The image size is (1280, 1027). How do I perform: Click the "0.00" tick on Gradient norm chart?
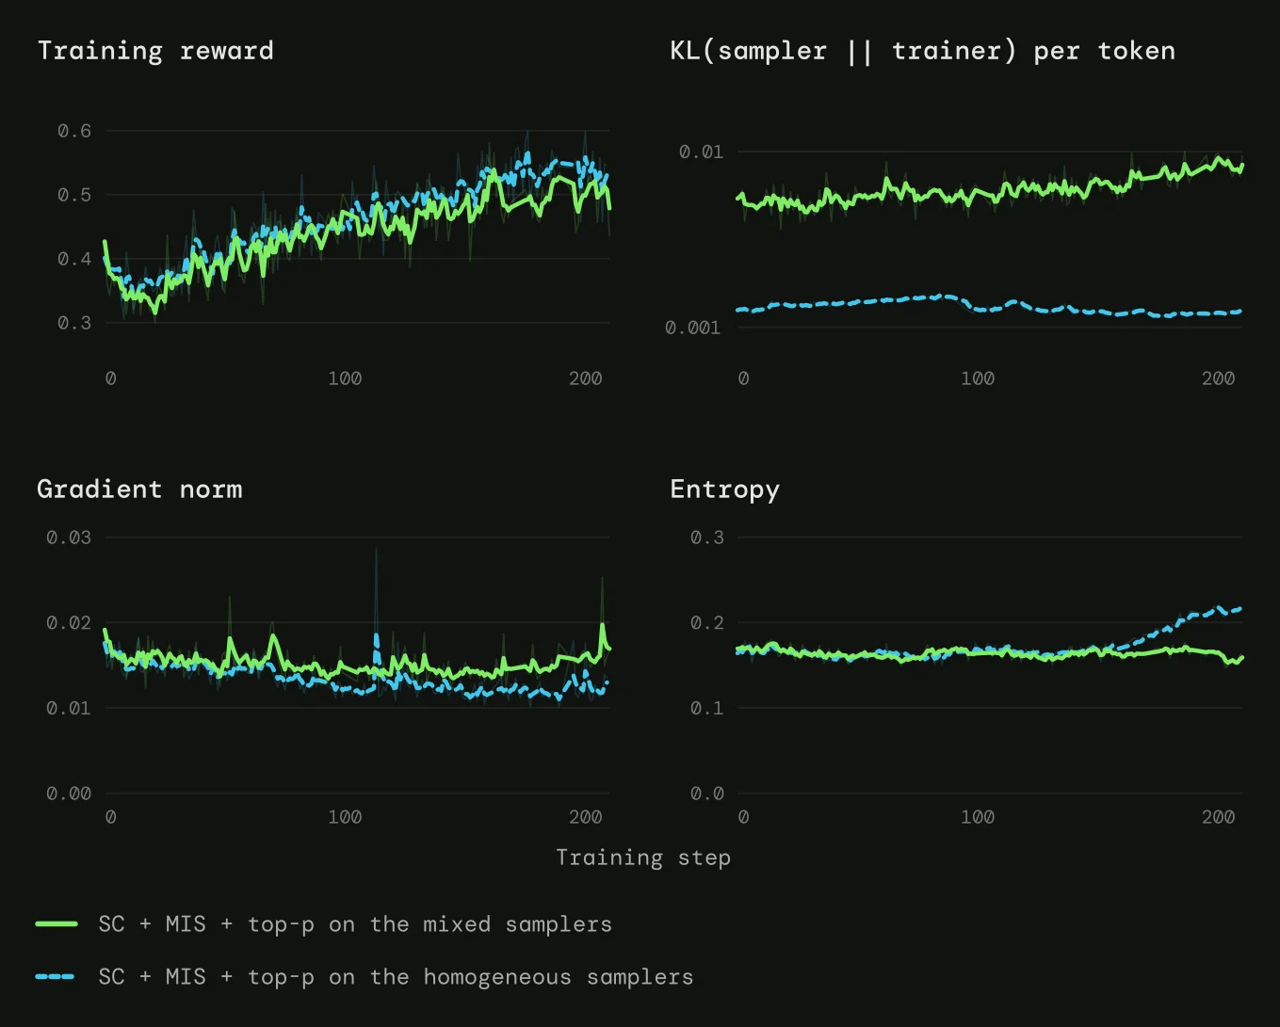point(69,794)
